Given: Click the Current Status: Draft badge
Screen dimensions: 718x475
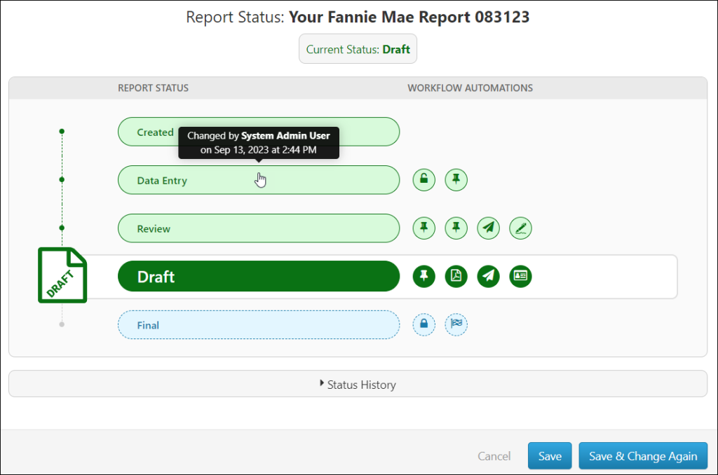Looking at the screenshot, I should pos(358,49).
